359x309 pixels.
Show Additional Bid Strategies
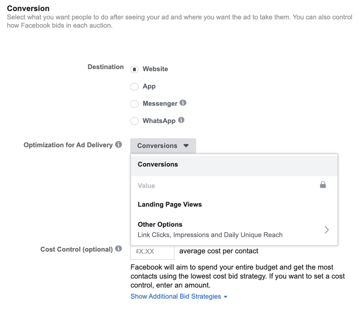point(179,296)
